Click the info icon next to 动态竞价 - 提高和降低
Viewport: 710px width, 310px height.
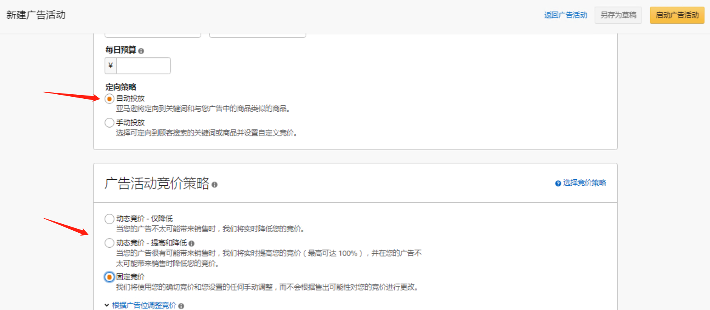(x=191, y=243)
